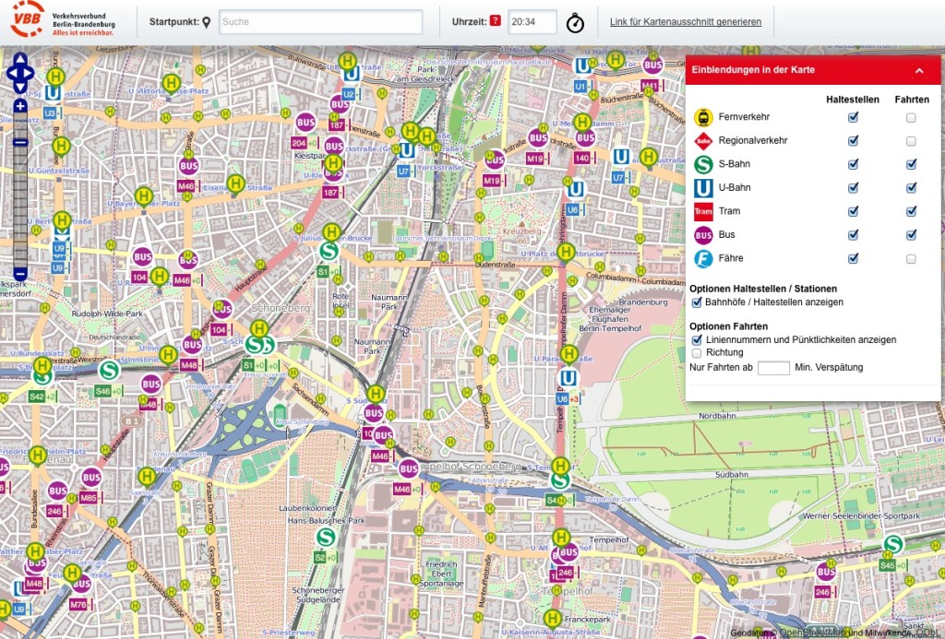The image size is (945, 639).
Task: Click the red Tram legend icon
Action: [x=703, y=211]
